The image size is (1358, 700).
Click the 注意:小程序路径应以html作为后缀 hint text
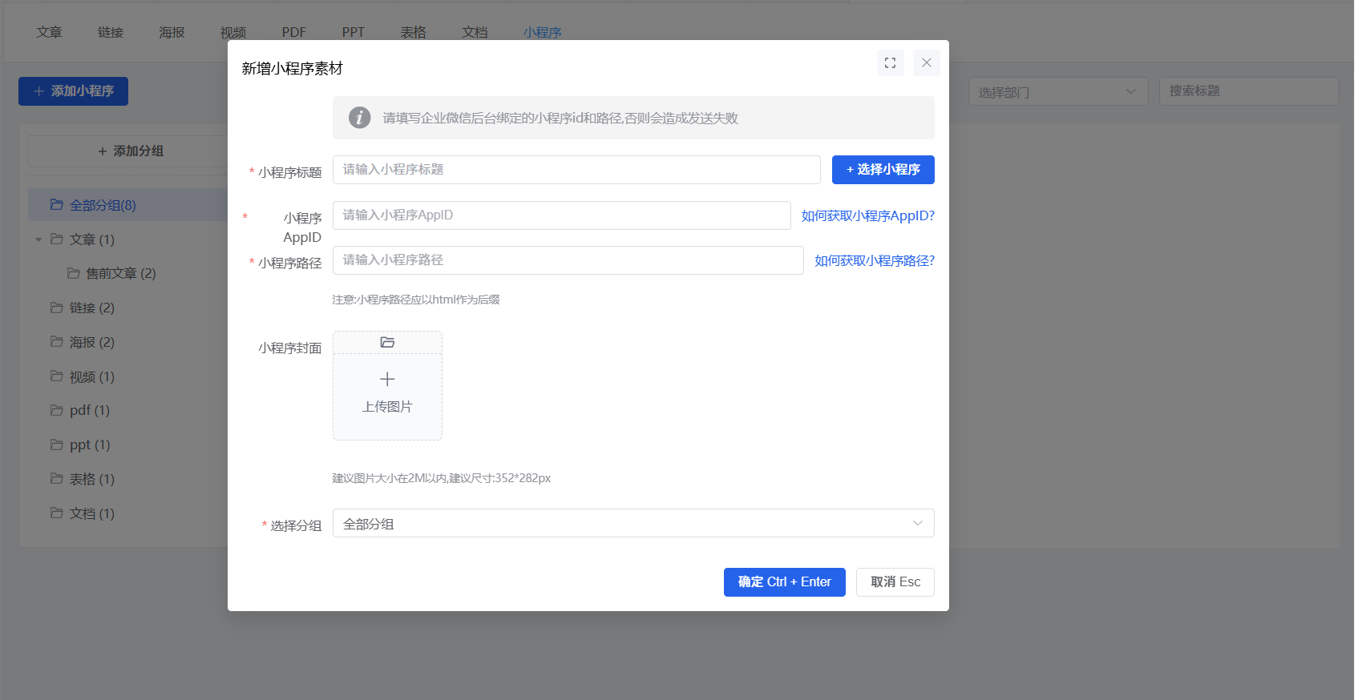(416, 300)
